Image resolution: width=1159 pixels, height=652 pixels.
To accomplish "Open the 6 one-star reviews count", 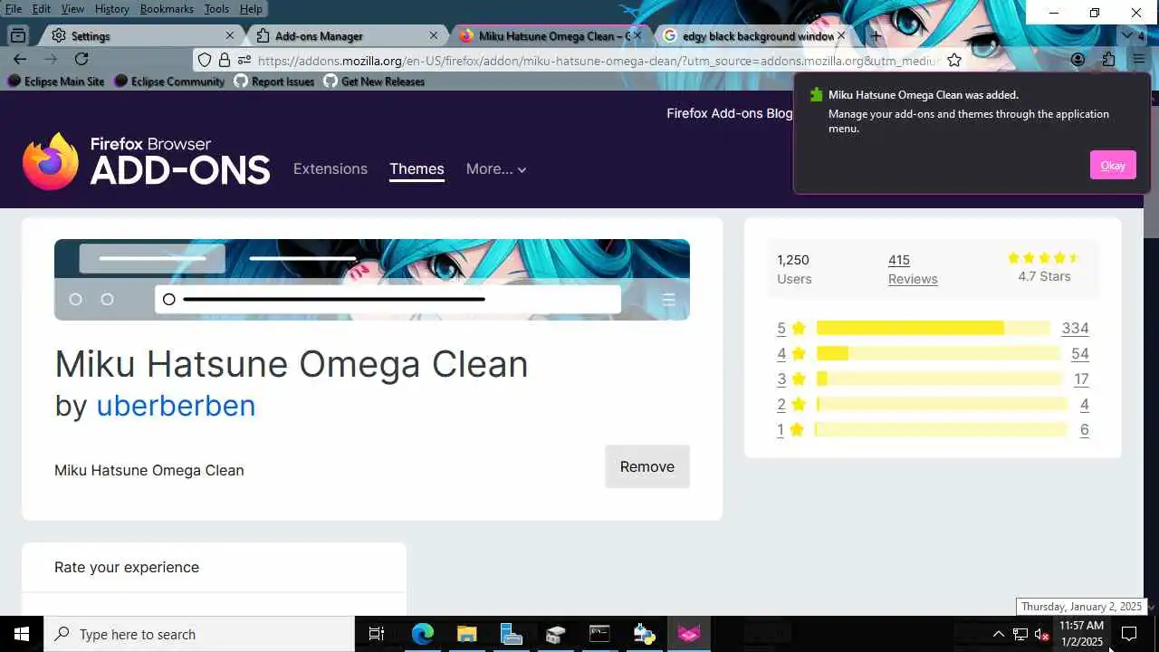I will coord(1084,430).
